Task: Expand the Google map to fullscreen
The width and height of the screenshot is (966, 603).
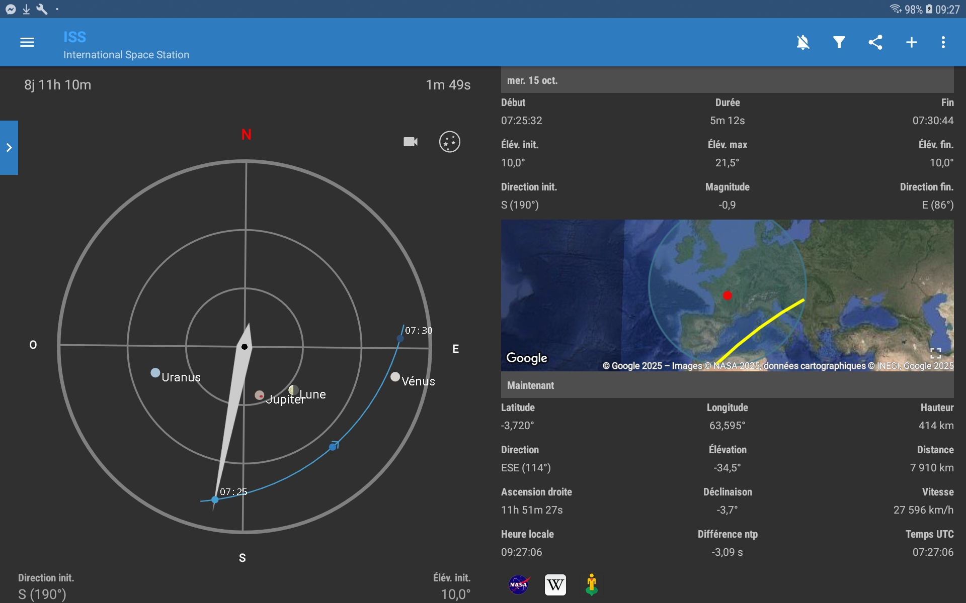Action: 935,353
